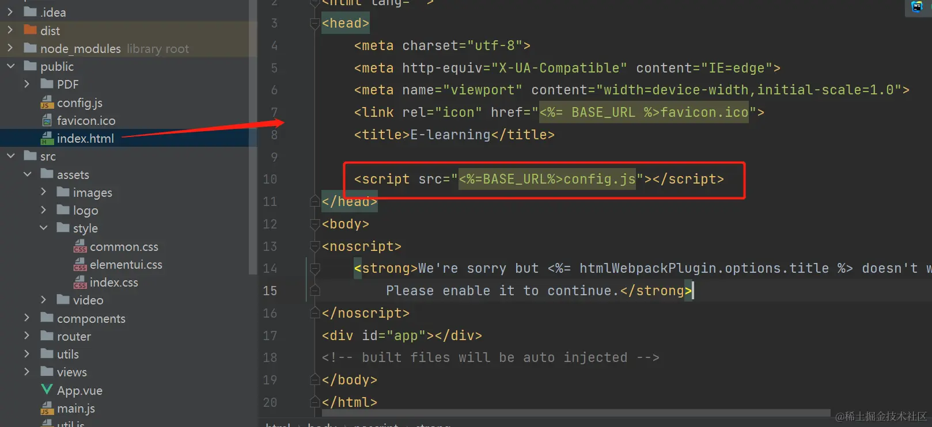This screenshot has height=427, width=932.
Task: Collapse the assets folder chevron
Action: (27, 174)
